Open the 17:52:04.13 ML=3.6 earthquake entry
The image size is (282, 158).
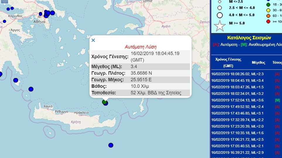point(237,100)
